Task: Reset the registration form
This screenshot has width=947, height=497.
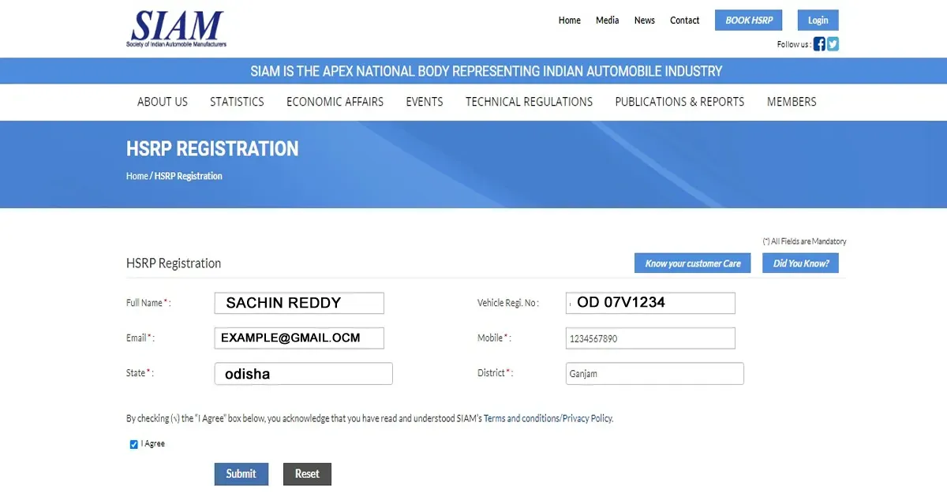Action: 307,474
